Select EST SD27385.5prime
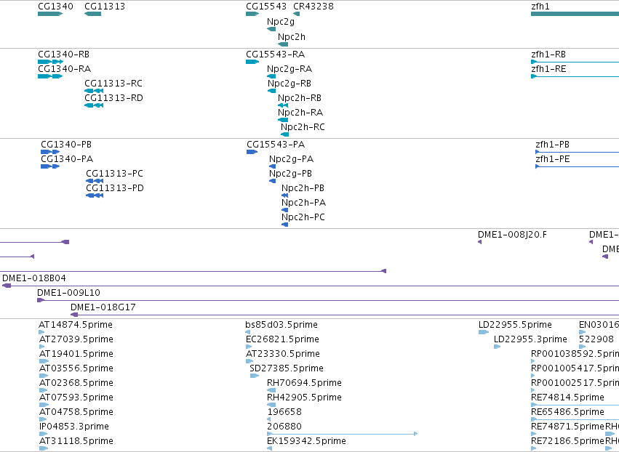 pos(287,368)
